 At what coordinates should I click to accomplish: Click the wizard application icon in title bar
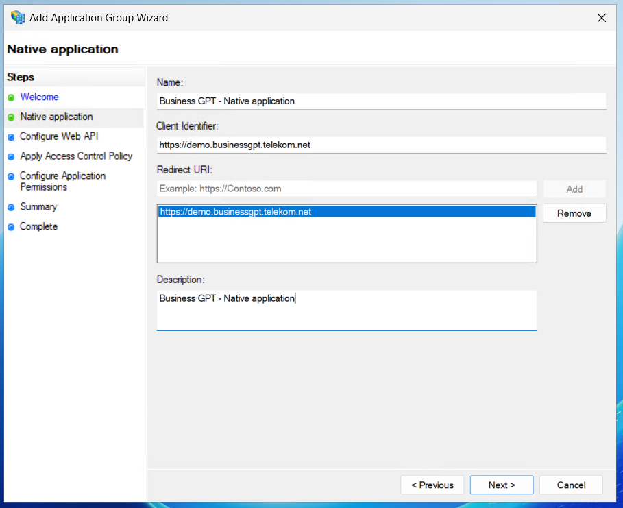pyautogui.click(x=18, y=18)
